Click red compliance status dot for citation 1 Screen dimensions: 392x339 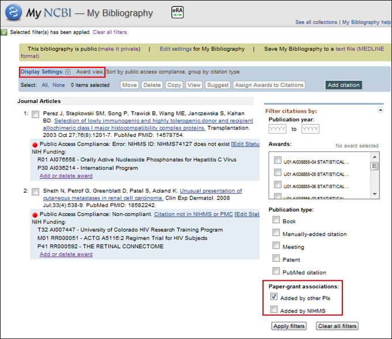35,144
